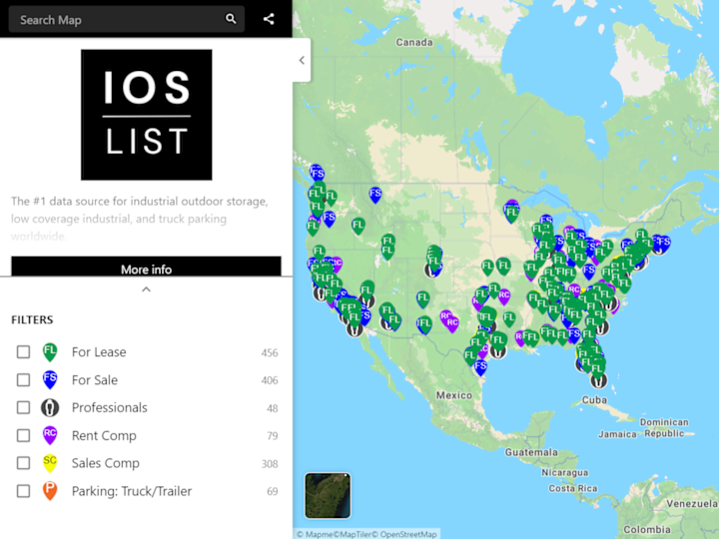Image resolution: width=719 pixels, height=539 pixels.
Task: Click the 456 count for For Lease
Action: coord(270,353)
